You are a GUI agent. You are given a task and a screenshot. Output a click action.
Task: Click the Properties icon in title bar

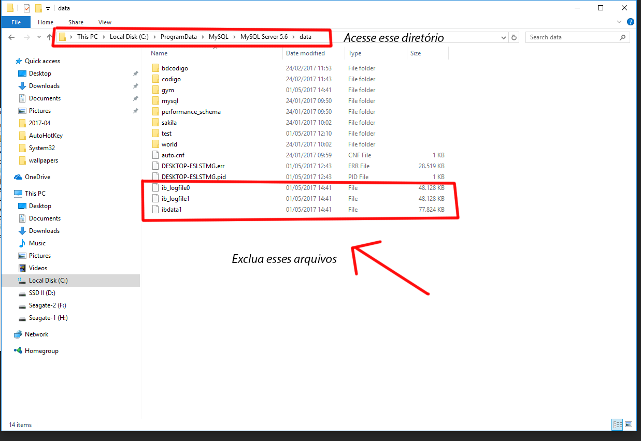pos(27,8)
